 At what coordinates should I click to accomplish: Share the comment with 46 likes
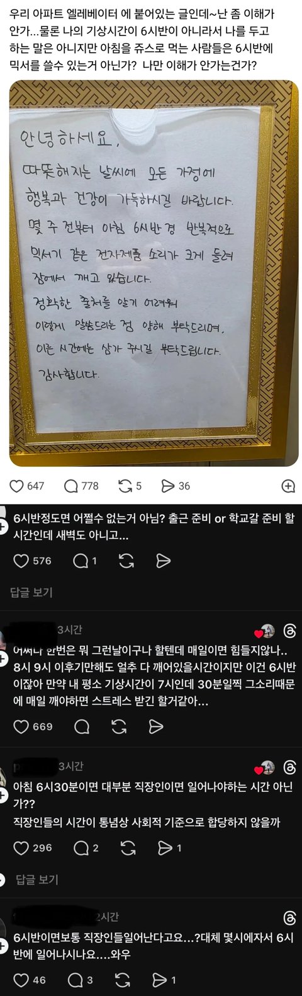[x=160, y=980]
